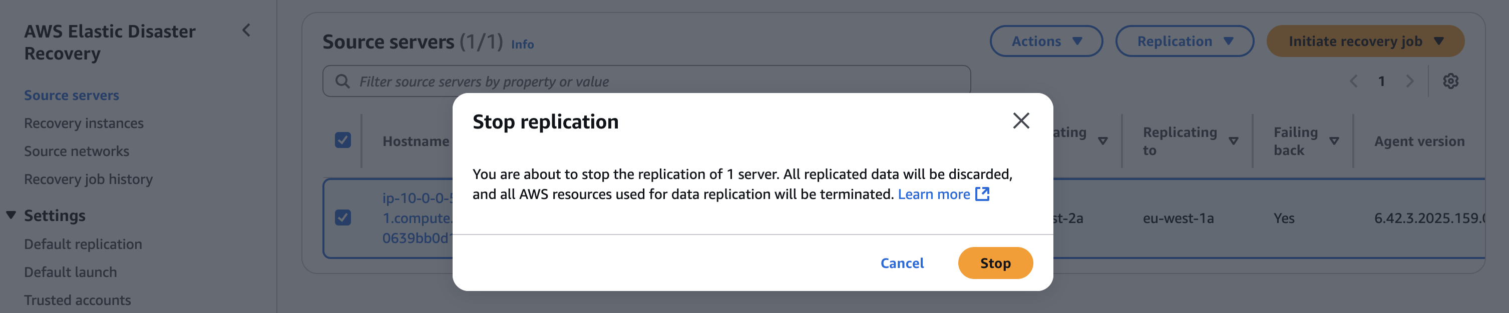The image size is (1509, 313).
Task: Click the magnifier icon in the filter field
Action: [341, 80]
